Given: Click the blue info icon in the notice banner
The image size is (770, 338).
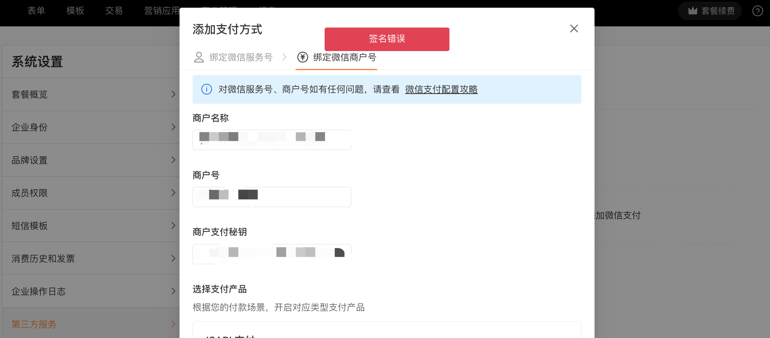Looking at the screenshot, I should [207, 89].
